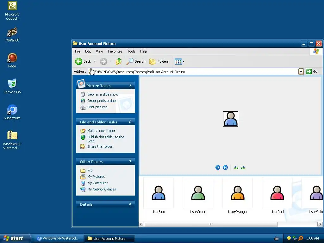This screenshot has width=324, height=243.
Task: Expand the Details panel
Action: 130,204
